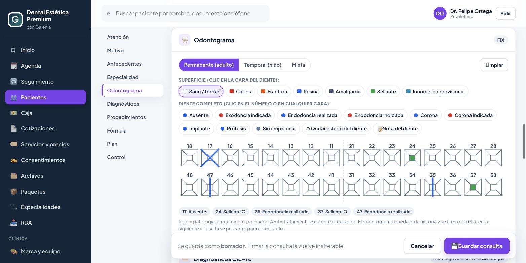Click the Caja money icon
The image size is (526, 263).
click(13, 113)
